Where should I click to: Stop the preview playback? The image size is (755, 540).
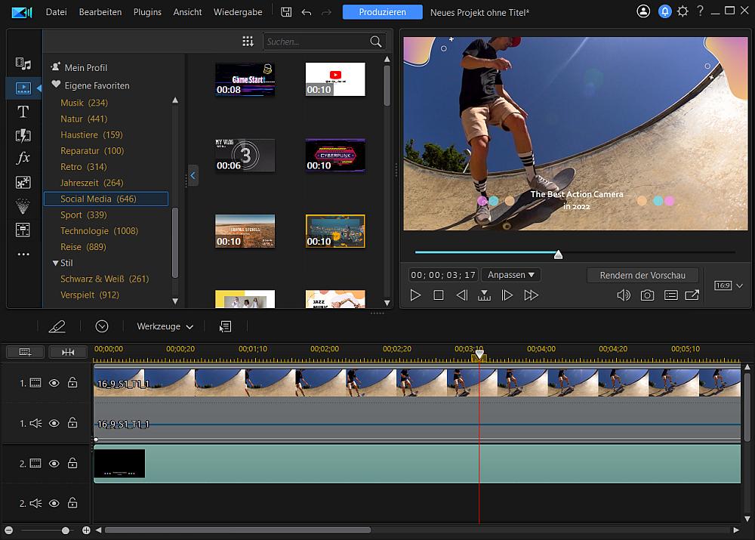click(438, 295)
